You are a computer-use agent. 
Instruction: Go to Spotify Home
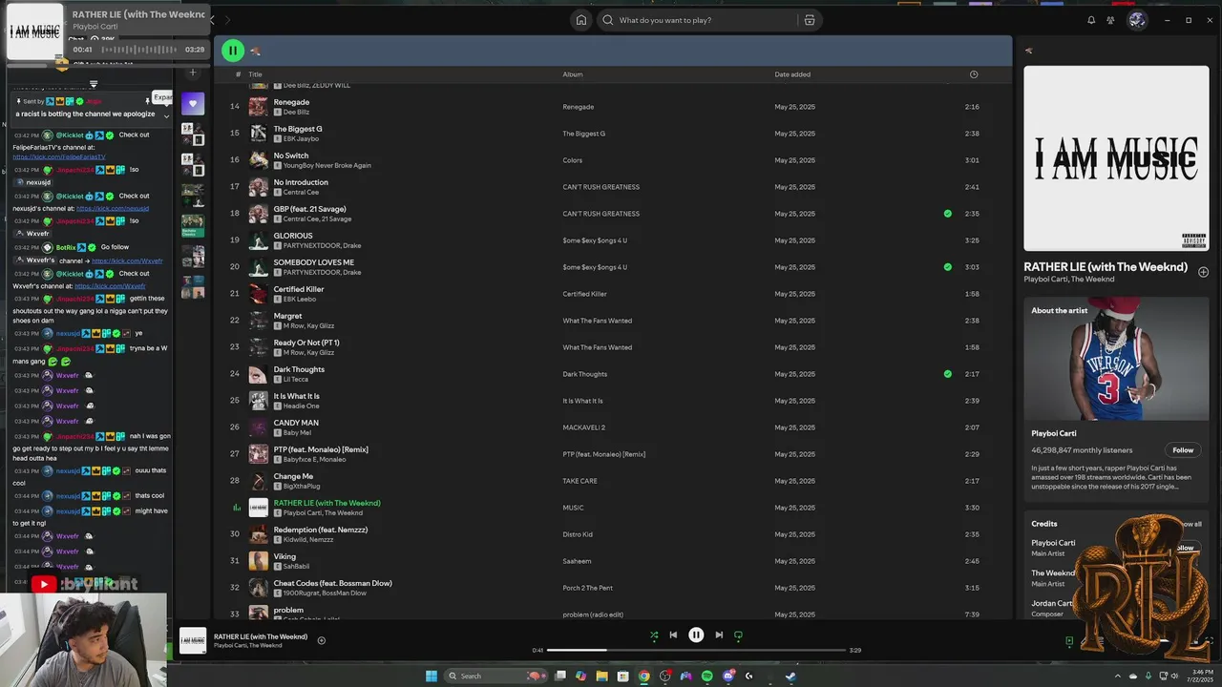(580, 20)
